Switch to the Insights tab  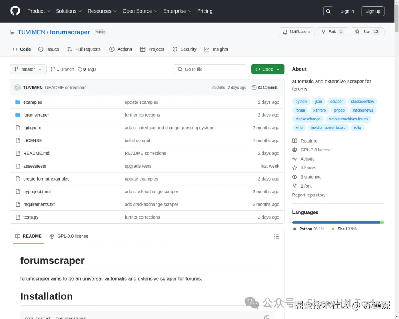216,49
